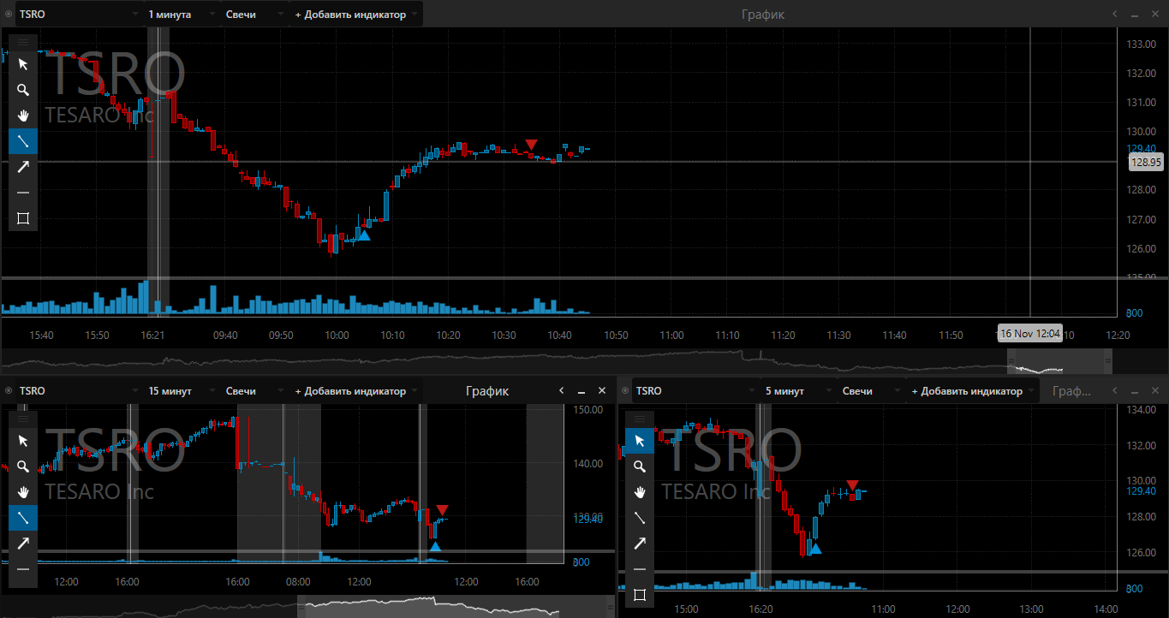
Task: Click the 128.95 crosshair price label
Action: tap(1146, 162)
